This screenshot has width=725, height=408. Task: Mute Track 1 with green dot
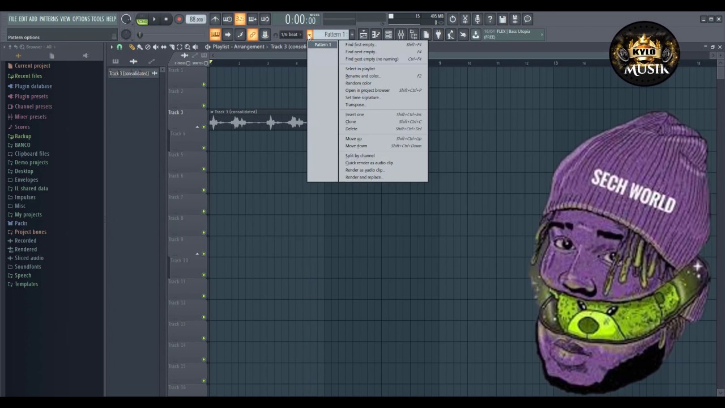click(x=203, y=84)
